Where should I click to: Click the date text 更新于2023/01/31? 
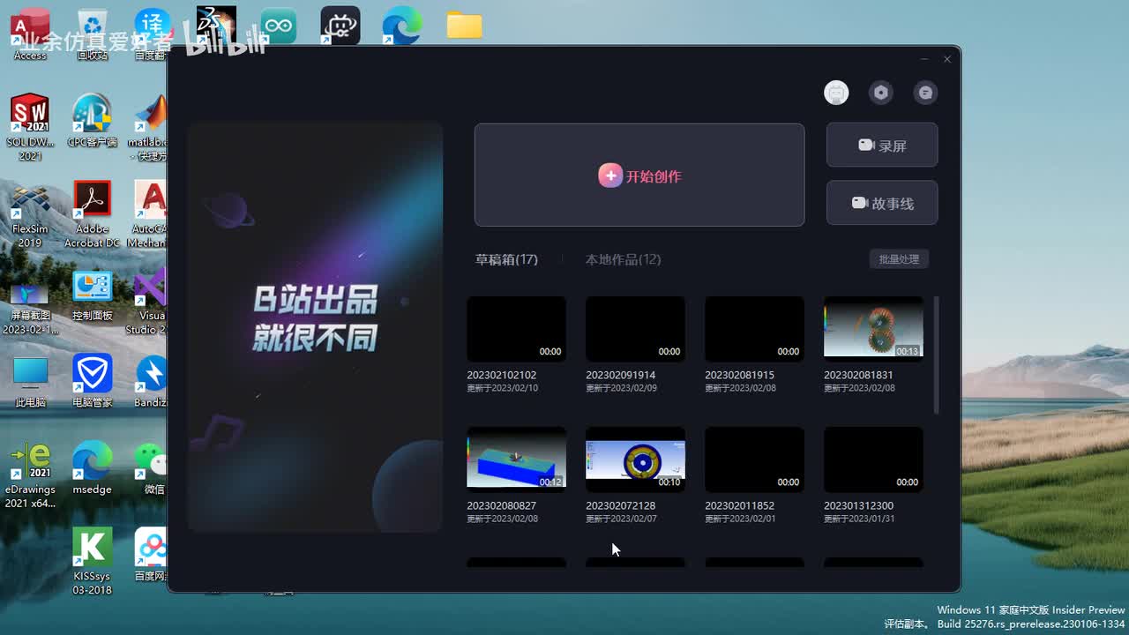point(859,519)
